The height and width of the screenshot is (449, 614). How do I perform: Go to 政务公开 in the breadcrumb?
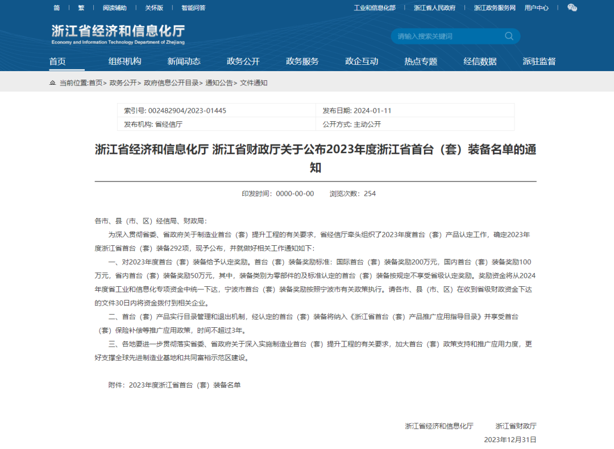click(x=123, y=83)
